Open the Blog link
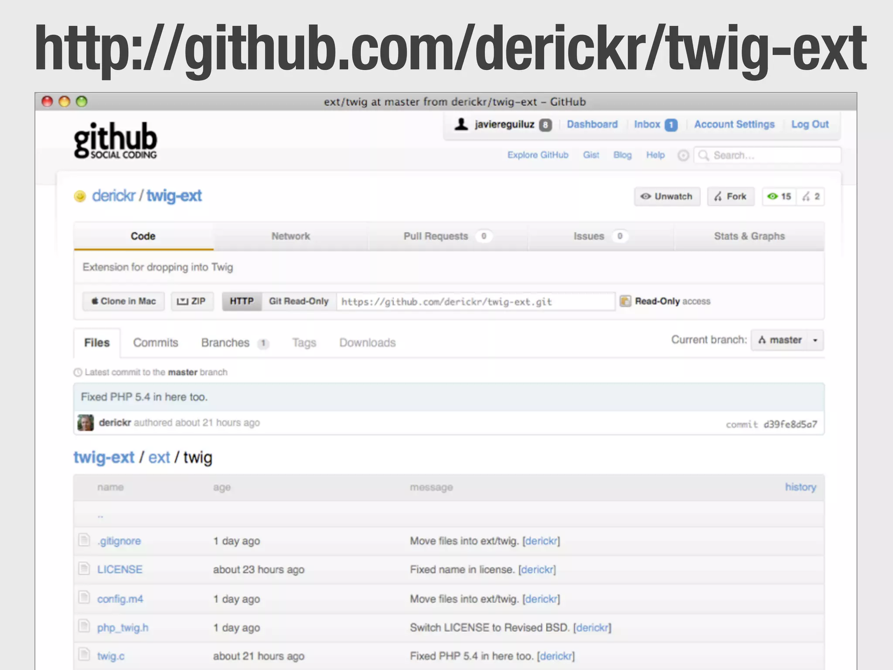 point(622,155)
